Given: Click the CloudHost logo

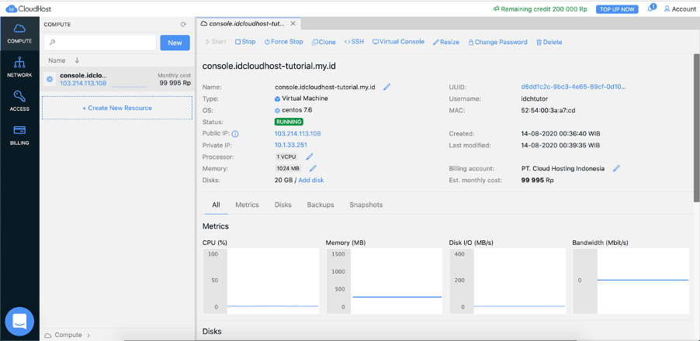Looking at the screenshot, I should coord(29,9).
